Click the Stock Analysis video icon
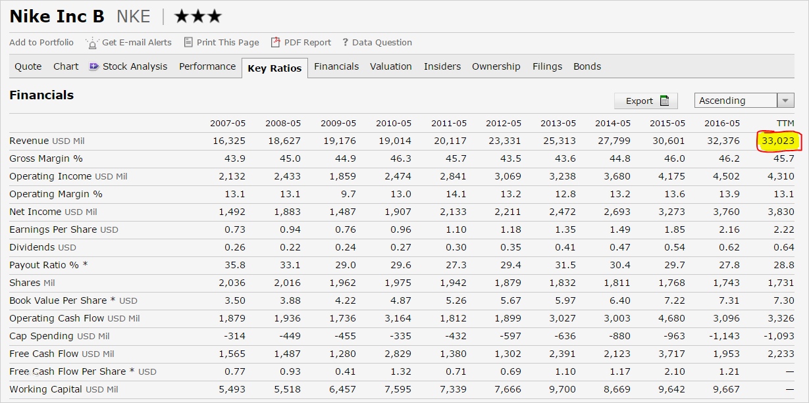This screenshot has height=403, width=809. click(93, 66)
